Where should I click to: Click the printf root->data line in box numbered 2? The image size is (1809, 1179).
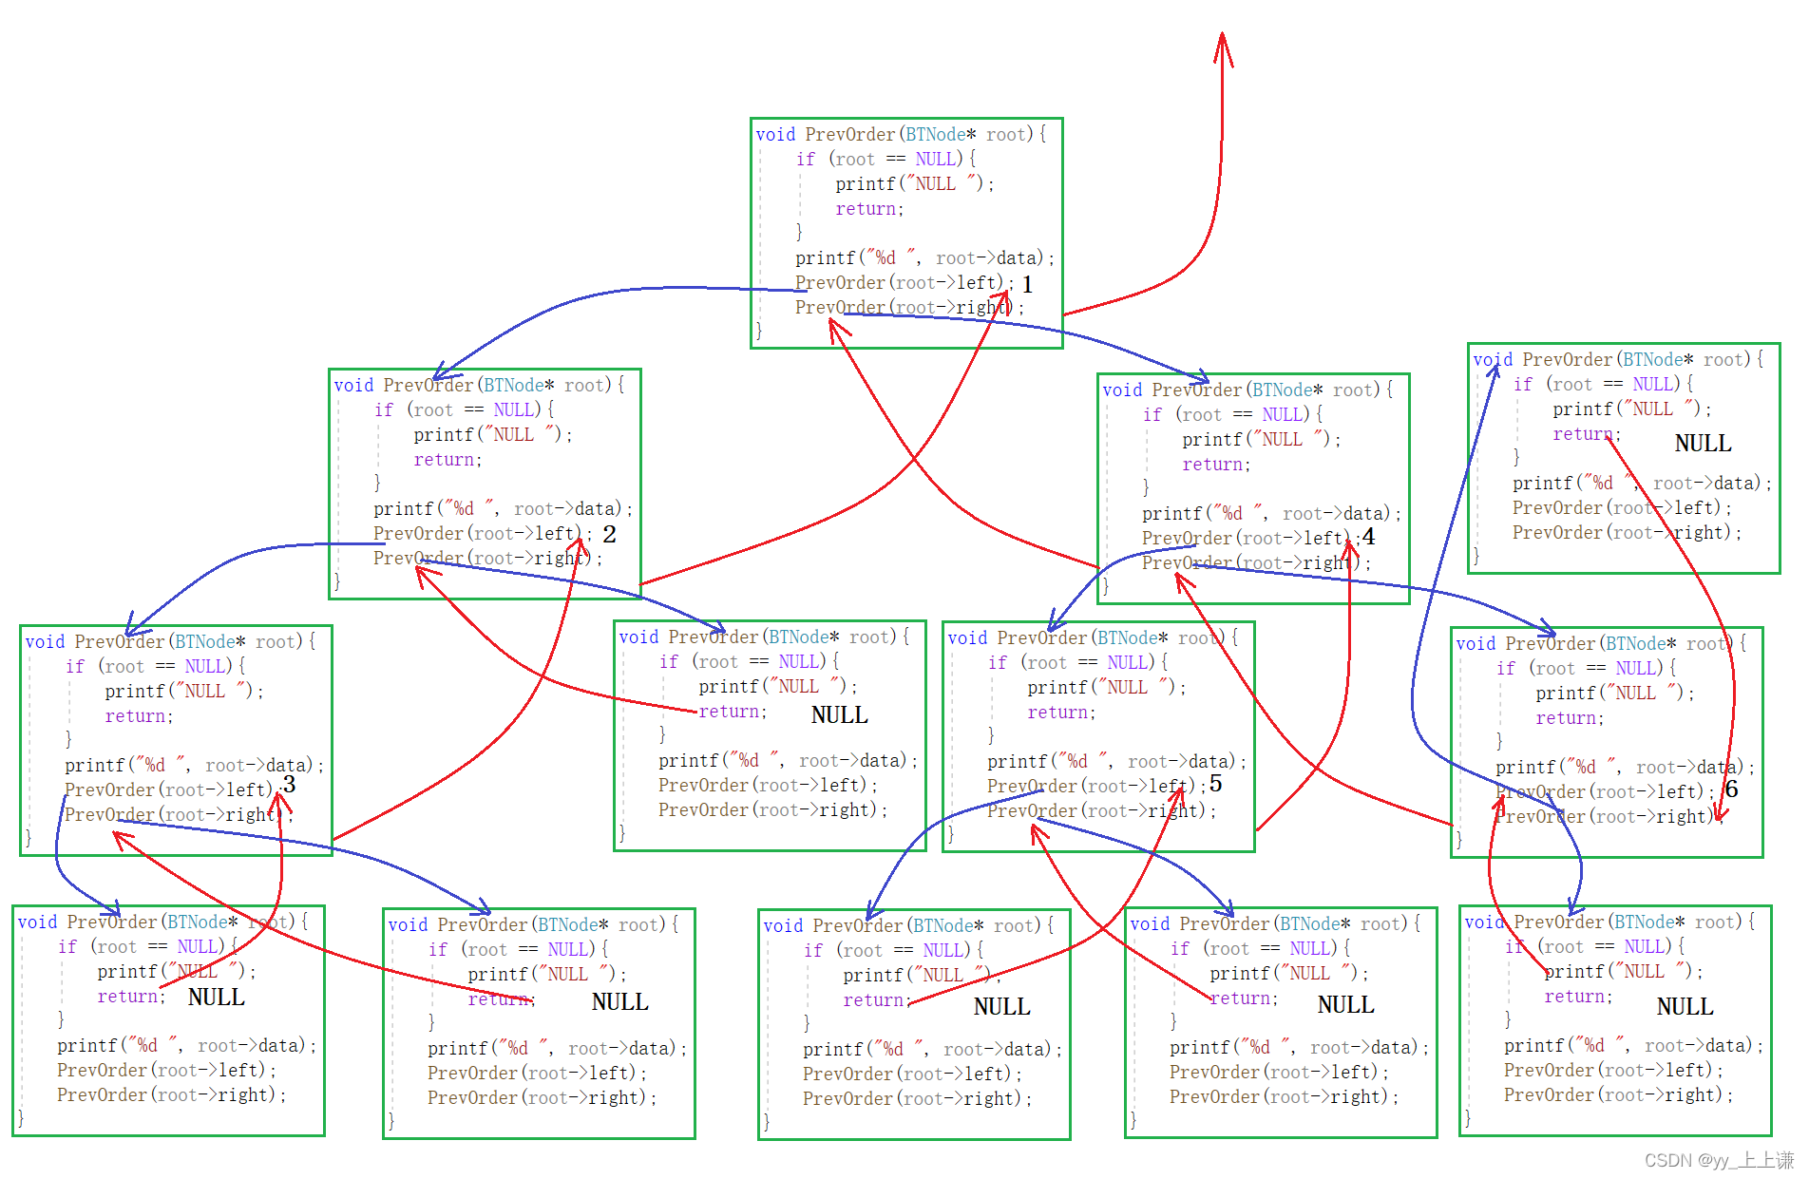tap(504, 509)
